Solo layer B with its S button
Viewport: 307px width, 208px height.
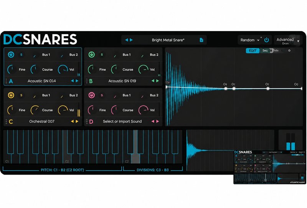pos(102,54)
